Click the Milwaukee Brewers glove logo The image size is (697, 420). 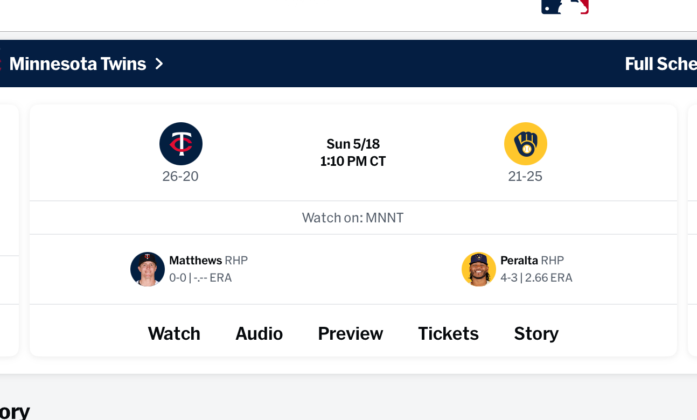coord(525,144)
